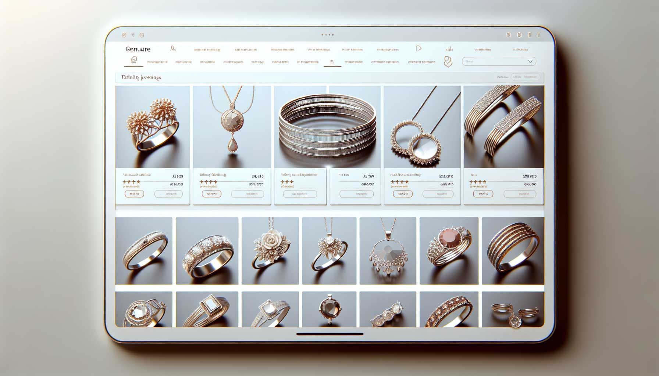
Task: Open the striped rose-gold band thumbnail
Action: [513, 251]
